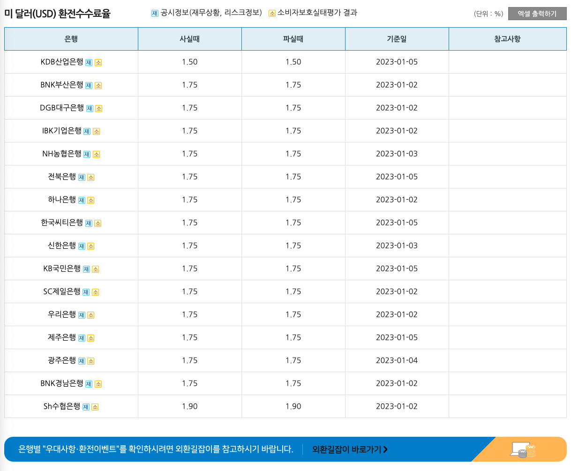Screen dimensions: 571x471
Task: Open 재 disclosure icon for DGB대구은행
Action: tap(90, 108)
